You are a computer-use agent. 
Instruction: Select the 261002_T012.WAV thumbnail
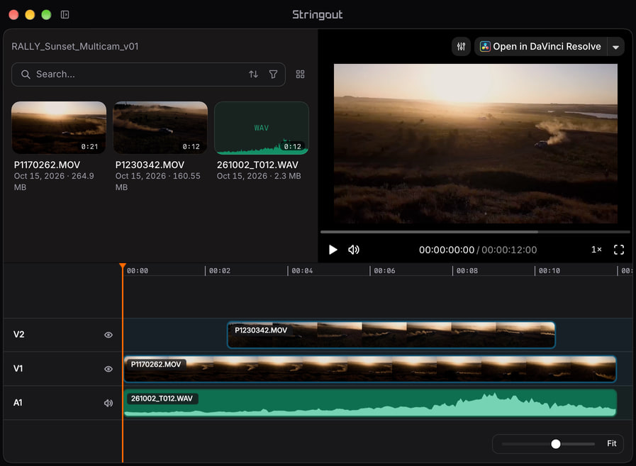pos(262,128)
